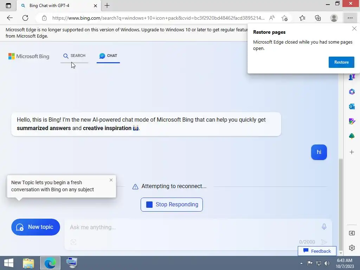Open the Windows Start menu
This screenshot has width=360, height=270.
point(9,263)
